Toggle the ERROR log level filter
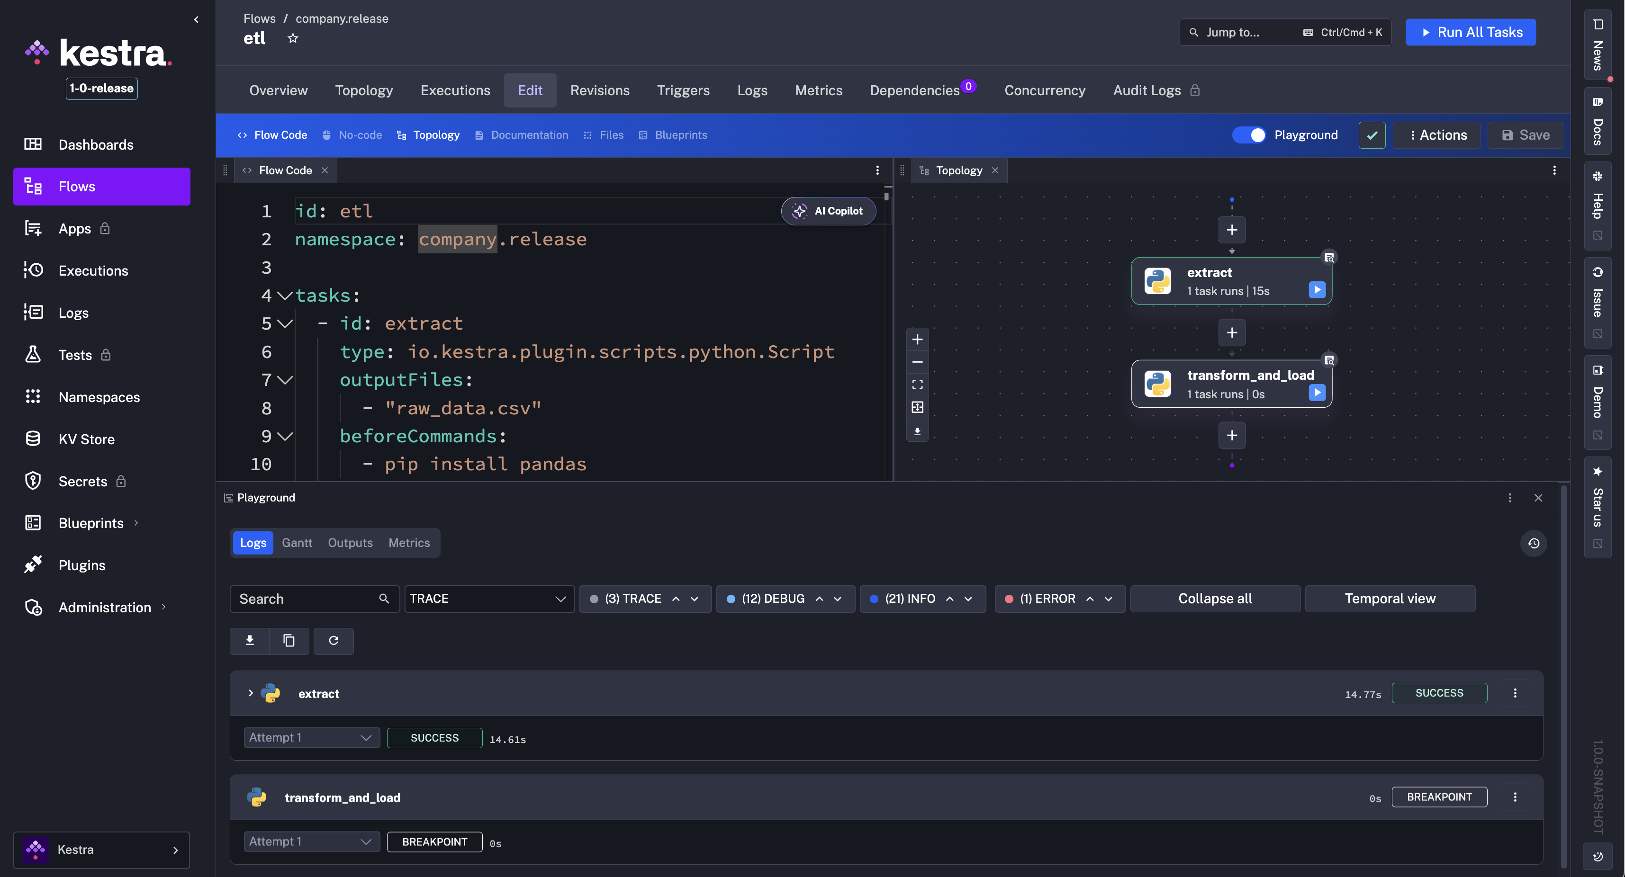1625x877 pixels. tap(1047, 599)
